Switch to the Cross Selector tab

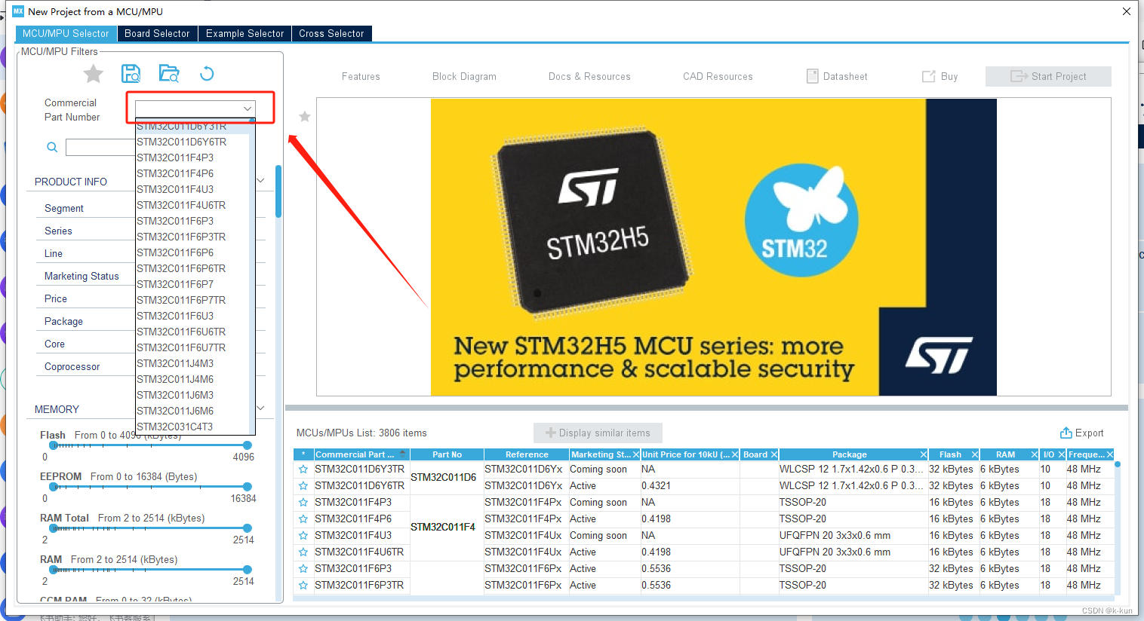pos(331,33)
